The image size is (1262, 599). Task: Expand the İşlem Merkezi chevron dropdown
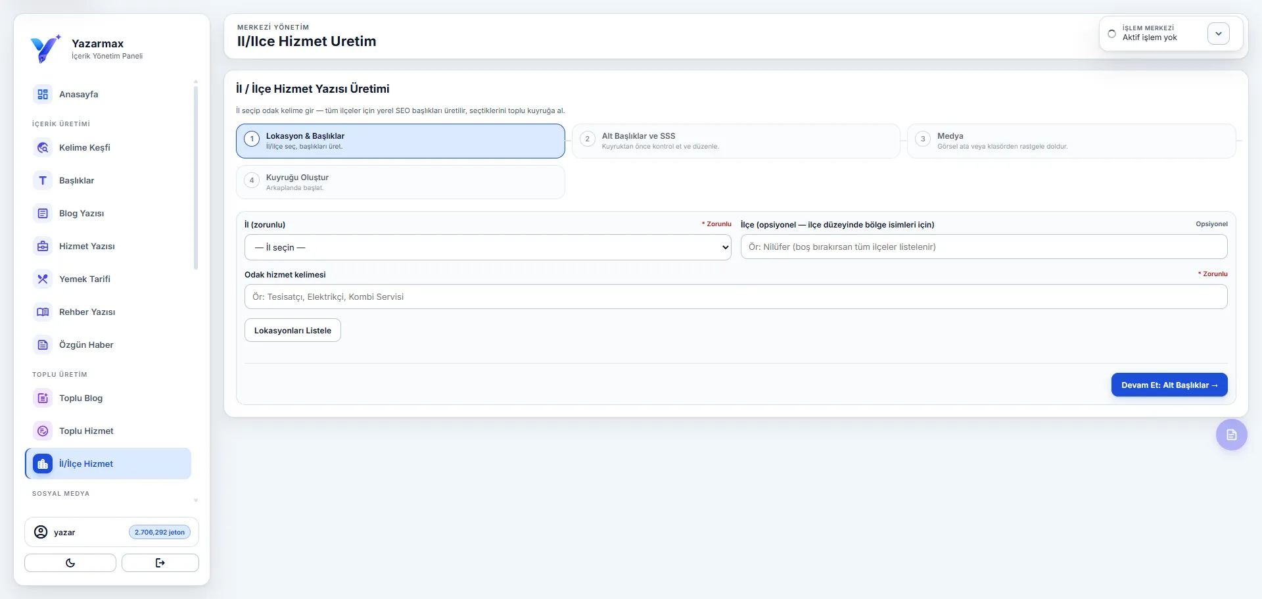tap(1219, 34)
